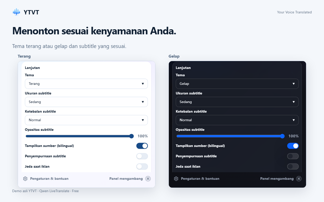
Task: Open Ketebalan subtitle dropdown in Gelap panel
Action: coord(237,120)
